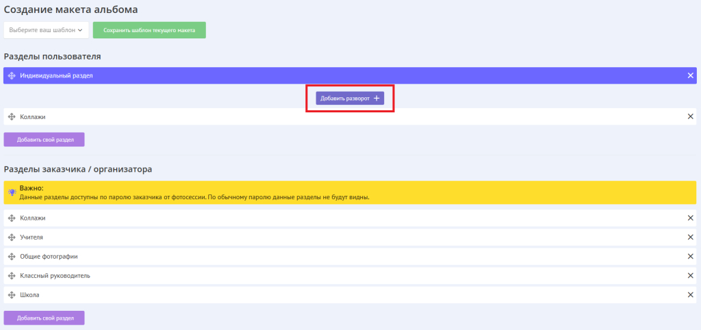Image resolution: width=701 pixels, height=330 pixels.
Task: Remove "Индивидуальный раздел" with its X icon
Action: pos(690,75)
